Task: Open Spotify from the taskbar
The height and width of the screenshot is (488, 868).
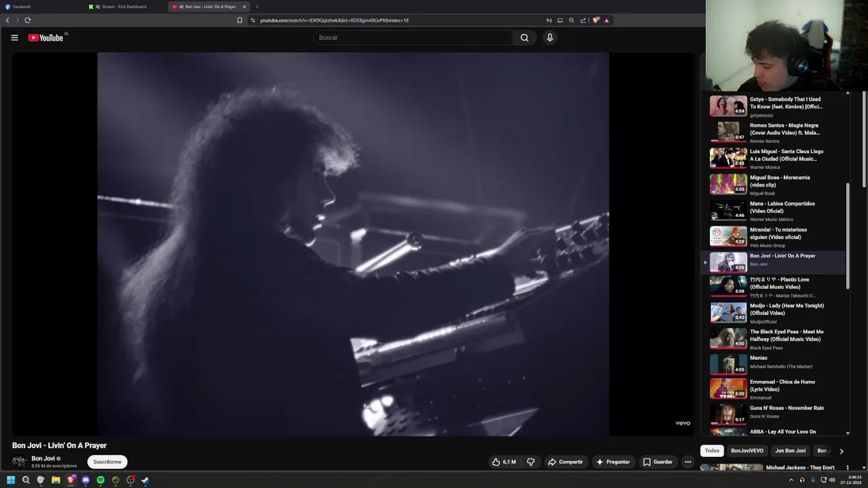Action: (100, 480)
